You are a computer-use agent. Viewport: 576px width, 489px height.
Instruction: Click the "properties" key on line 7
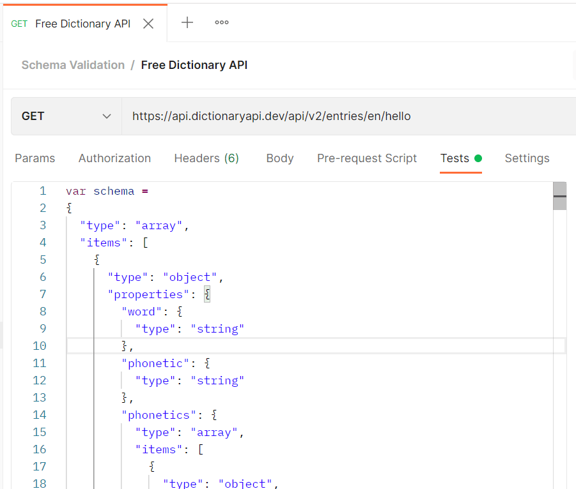(148, 294)
